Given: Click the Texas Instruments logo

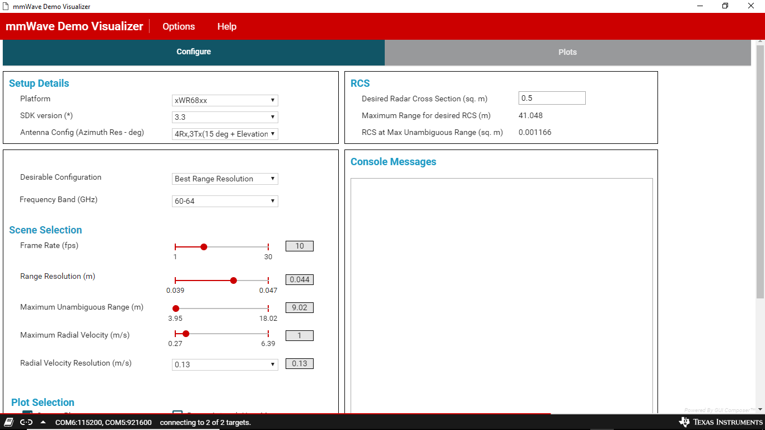Looking at the screenshot, I should tap(721, 422).
